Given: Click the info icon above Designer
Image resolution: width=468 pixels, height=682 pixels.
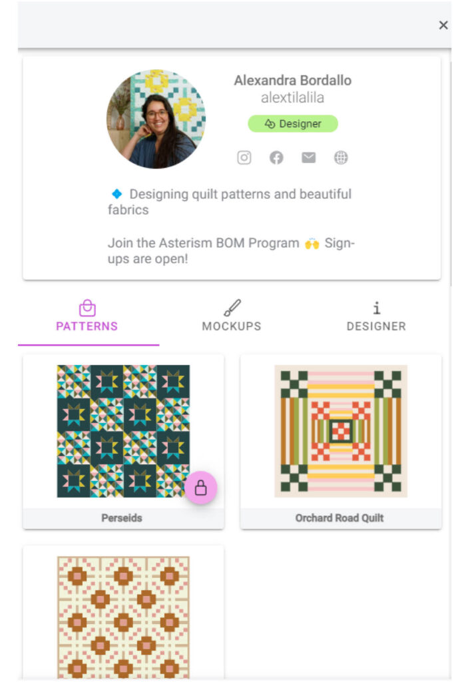Looking at the screenshot, I should (377, 308).
